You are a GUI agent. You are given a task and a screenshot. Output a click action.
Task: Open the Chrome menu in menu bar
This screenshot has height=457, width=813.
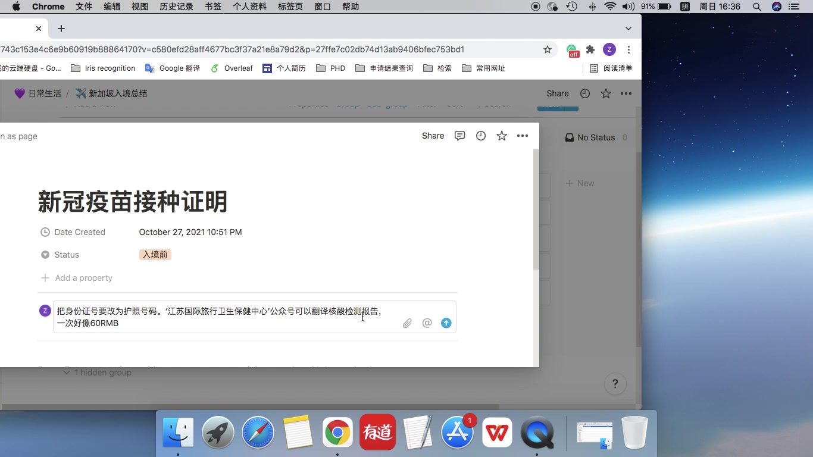pyautogui.click(x=48, y=7)
